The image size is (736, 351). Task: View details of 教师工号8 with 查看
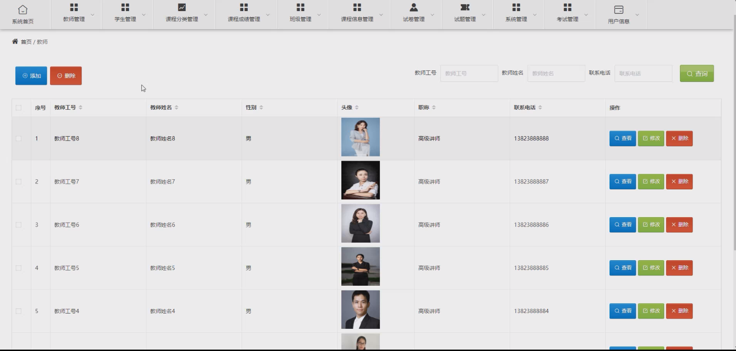pos(623,138)
